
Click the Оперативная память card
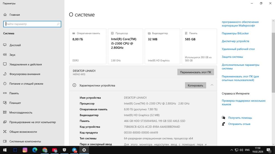(x=88, y=47)
